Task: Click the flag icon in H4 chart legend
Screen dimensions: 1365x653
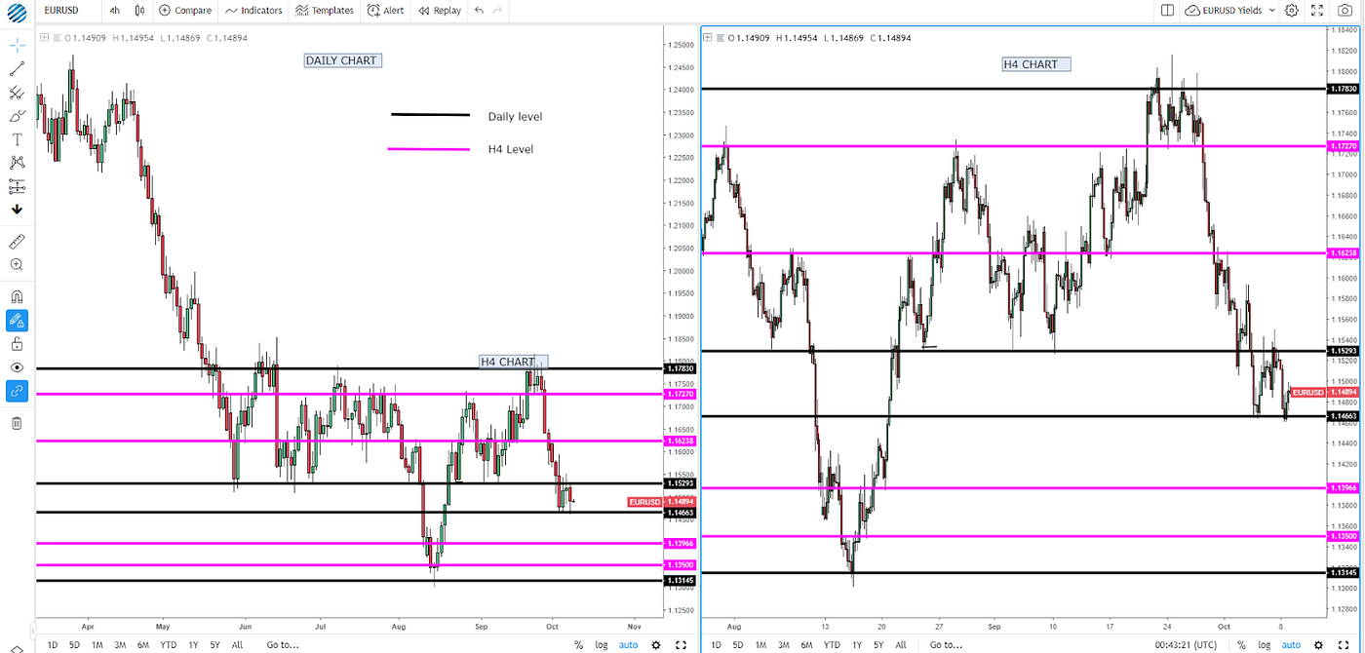Action: click(x=721, y=38)
